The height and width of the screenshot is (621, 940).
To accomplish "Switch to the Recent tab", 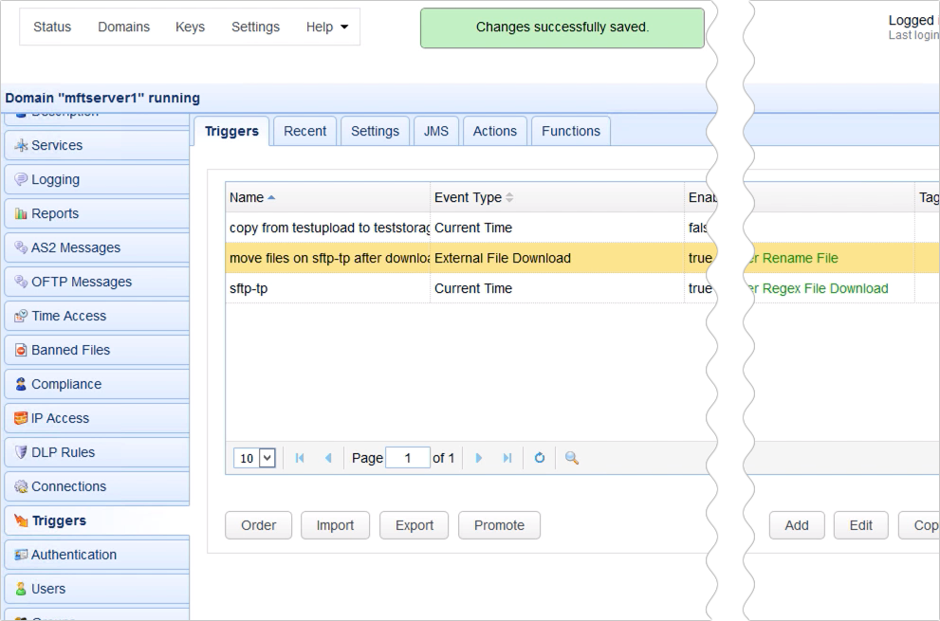I will [x=304, y=131].
